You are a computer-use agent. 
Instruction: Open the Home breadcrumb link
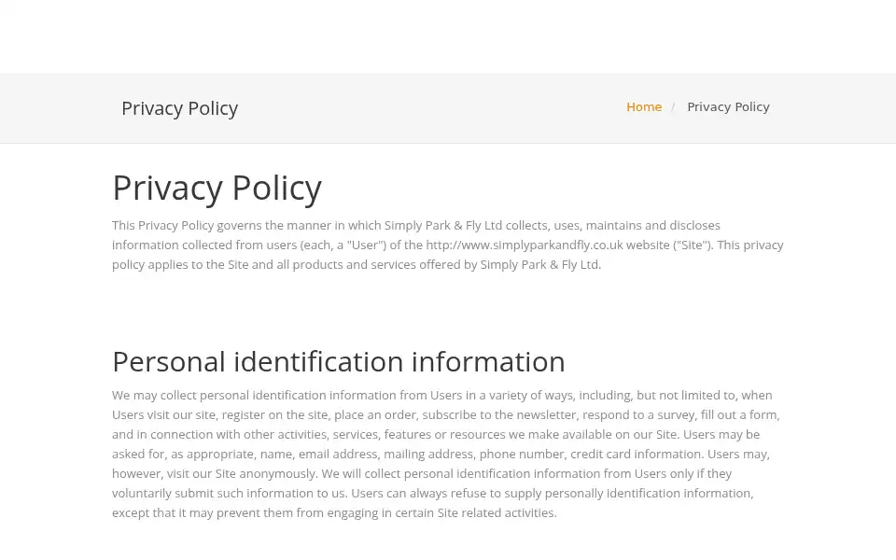click(644, 106)
